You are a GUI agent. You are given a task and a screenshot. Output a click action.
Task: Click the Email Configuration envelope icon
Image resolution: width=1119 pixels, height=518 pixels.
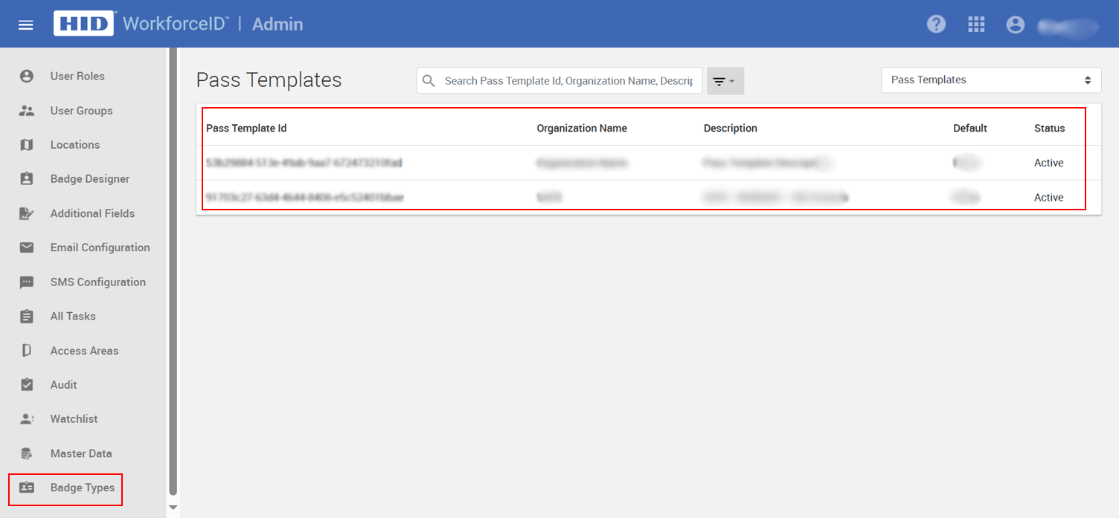(x=27, y=247)
